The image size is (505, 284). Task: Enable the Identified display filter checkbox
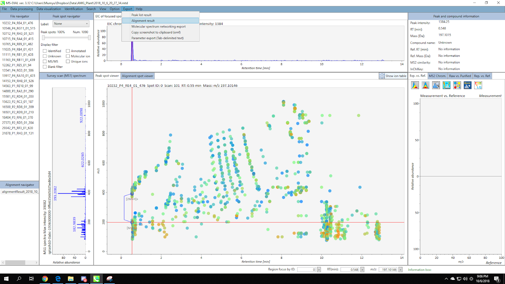45,51
